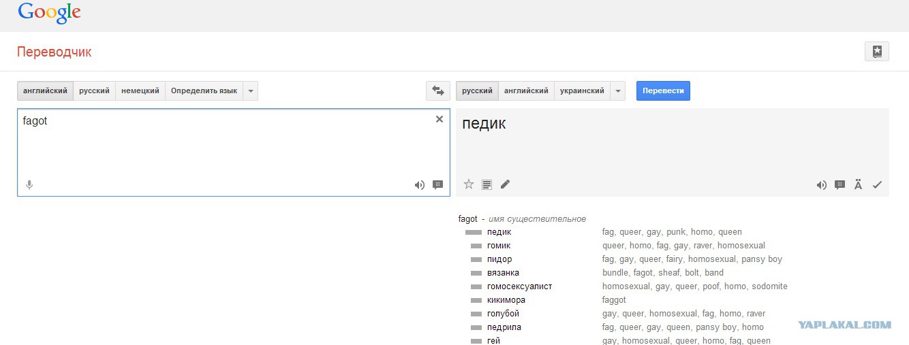Rate translation with the check mark icon
Viewport: 909px width, 345px height.
(x=877, y=184)
